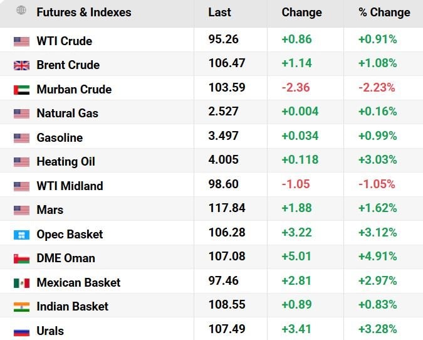Click the Murban Crude -2.23% change value
This screenshot has width=423, height=340.
point(377,88)
